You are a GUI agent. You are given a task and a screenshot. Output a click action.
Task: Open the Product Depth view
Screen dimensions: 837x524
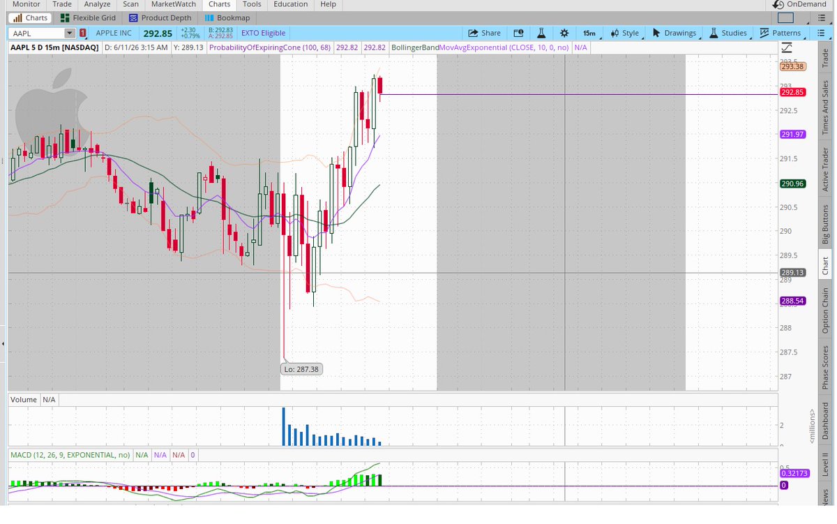pyautogui.click(x=160, y=17)
